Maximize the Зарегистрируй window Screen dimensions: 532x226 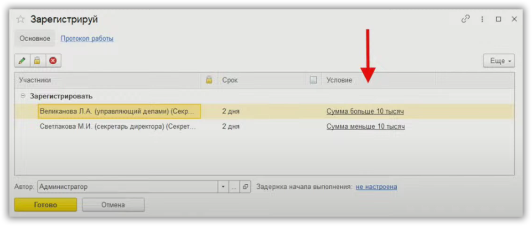coord(499,19)
